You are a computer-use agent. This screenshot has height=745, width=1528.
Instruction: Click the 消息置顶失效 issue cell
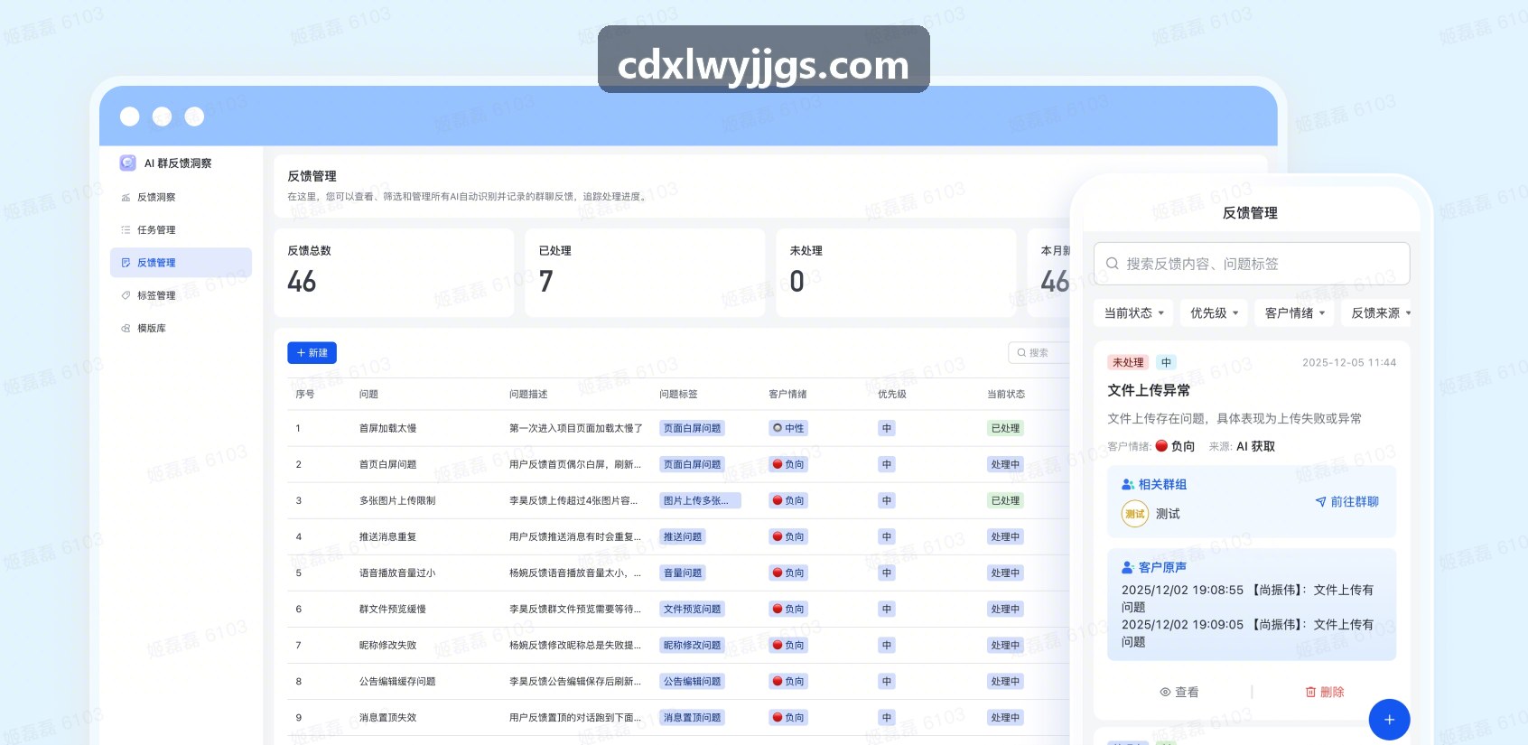[x=388, y=718]
